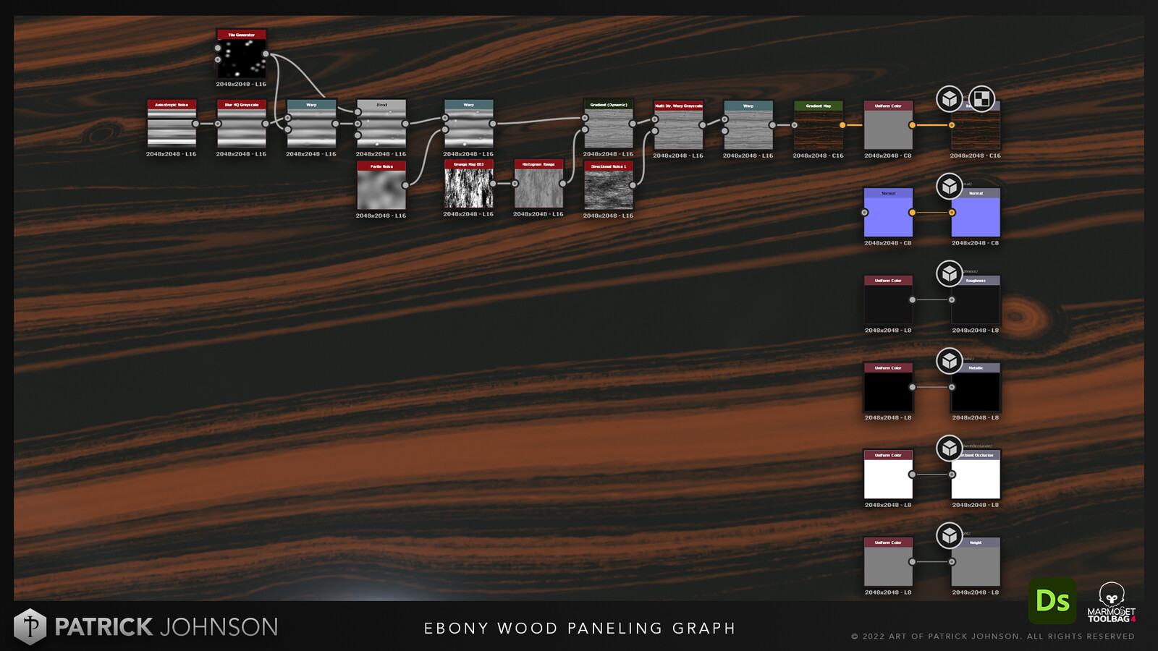The width and height of the screenshot is (1158, 651).
Task: Click the Directional Noise 1 output connector
Action: coord(633,185)
